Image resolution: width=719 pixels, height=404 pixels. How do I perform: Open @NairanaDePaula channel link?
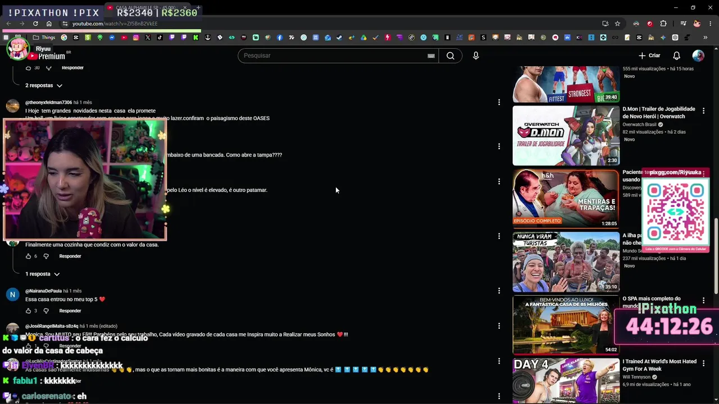point(43,291)
